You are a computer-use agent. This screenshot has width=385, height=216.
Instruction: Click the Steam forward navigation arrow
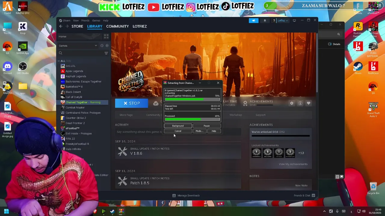67,26
